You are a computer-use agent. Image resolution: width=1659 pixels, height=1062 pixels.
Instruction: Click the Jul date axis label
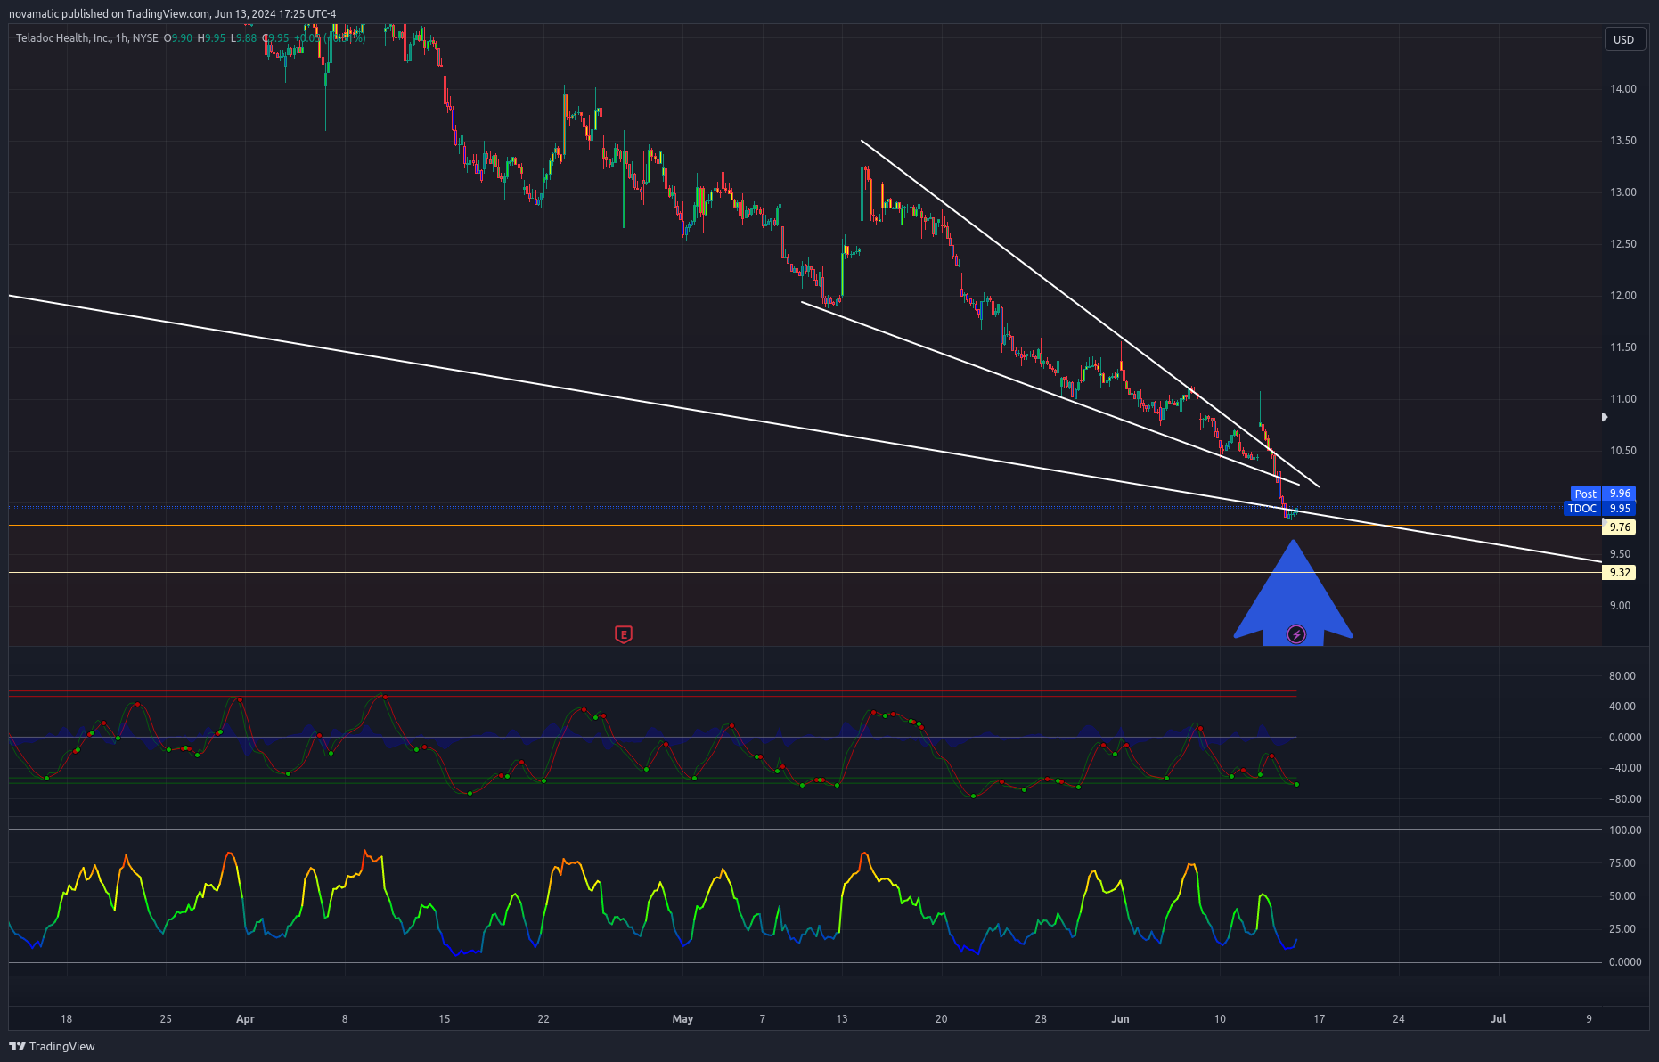click(x=1499, y=1019)
